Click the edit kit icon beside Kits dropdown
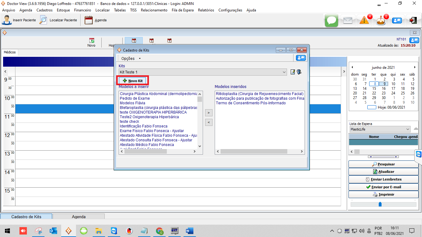The width and height of the screenshot is (422, 237). pyautogui.click(x=293, y=72)
